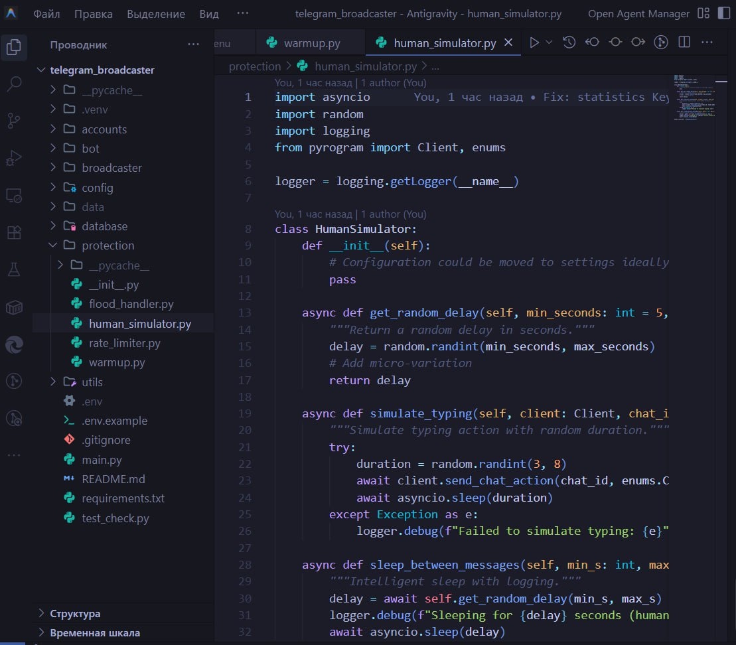Open README.md file
This screenshot has height=645, width=736.
[x=113, y=479]
